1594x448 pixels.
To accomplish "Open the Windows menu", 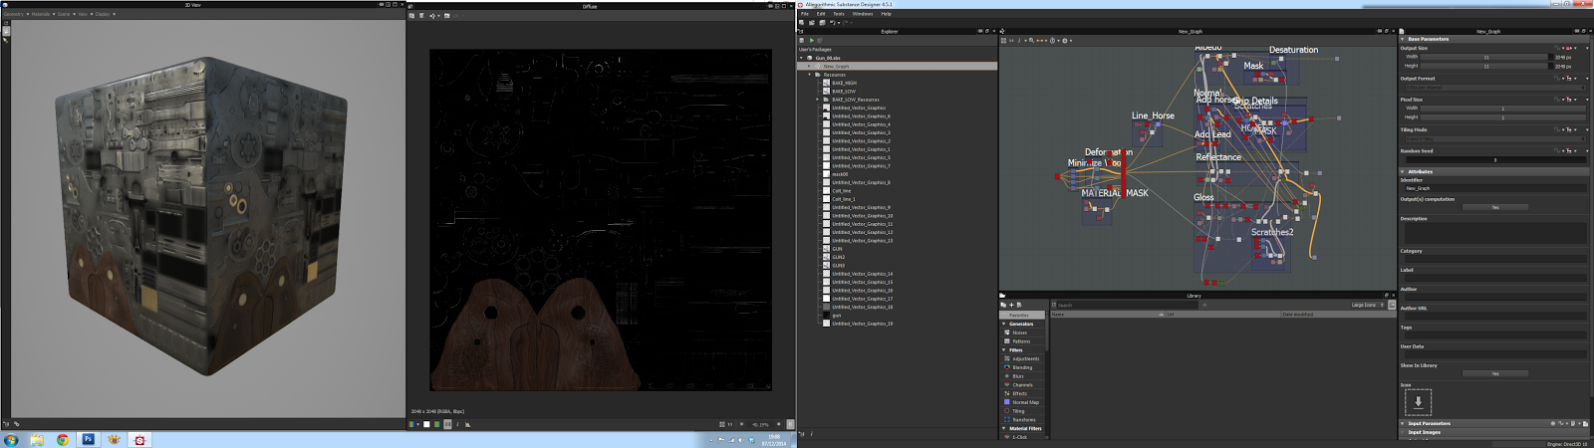I will 863,14.
